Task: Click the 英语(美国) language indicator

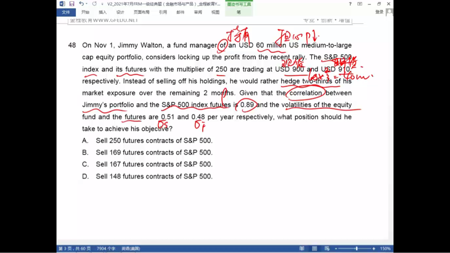Action: pos(131,249)
